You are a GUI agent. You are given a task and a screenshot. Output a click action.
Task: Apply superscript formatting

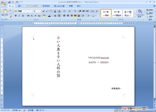(x=36, y=16)
